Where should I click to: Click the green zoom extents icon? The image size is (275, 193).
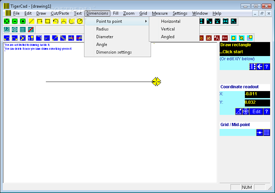point(7,21)
